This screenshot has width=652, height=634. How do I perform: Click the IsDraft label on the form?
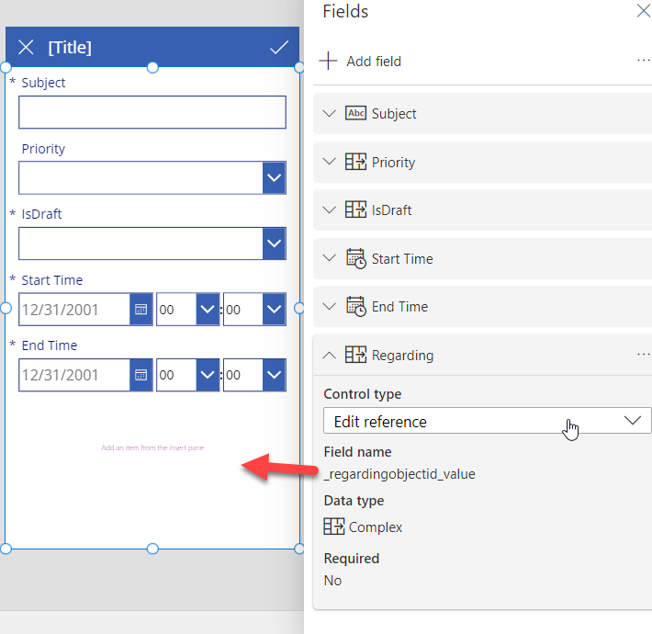(x=41, y=214)
